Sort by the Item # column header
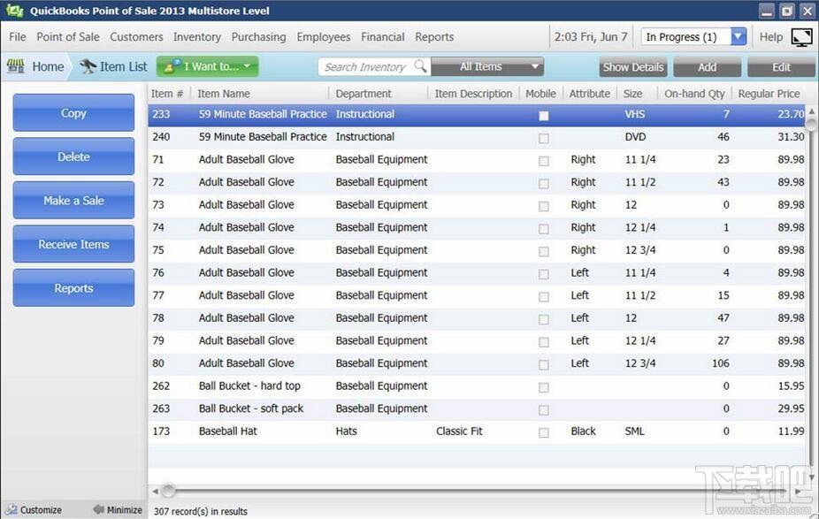Viewport: 819px width, 519px height. point(167,94)
